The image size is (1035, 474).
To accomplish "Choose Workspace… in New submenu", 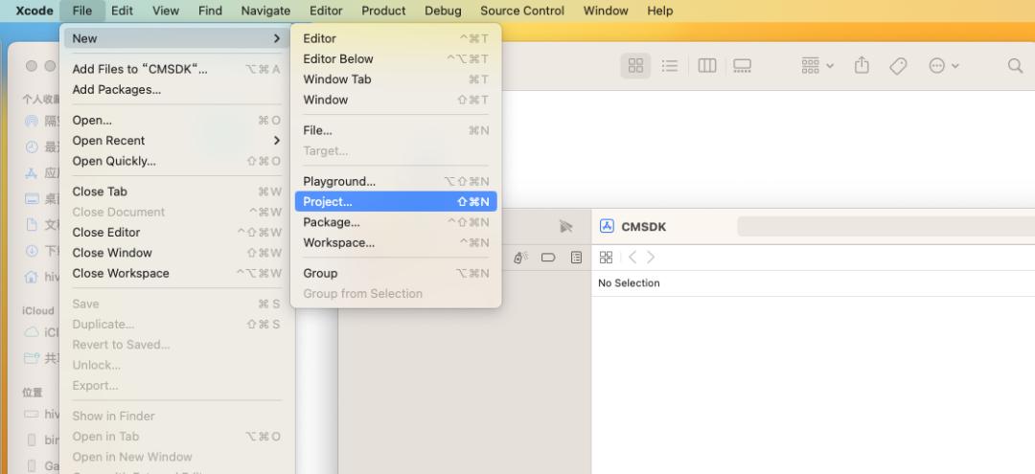I will point(396,242).
